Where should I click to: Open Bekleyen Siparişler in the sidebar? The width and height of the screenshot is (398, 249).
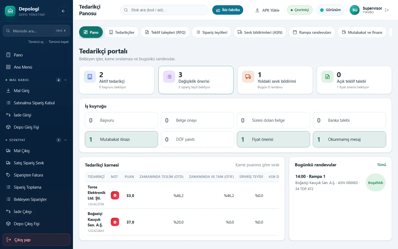pos(36,199)
